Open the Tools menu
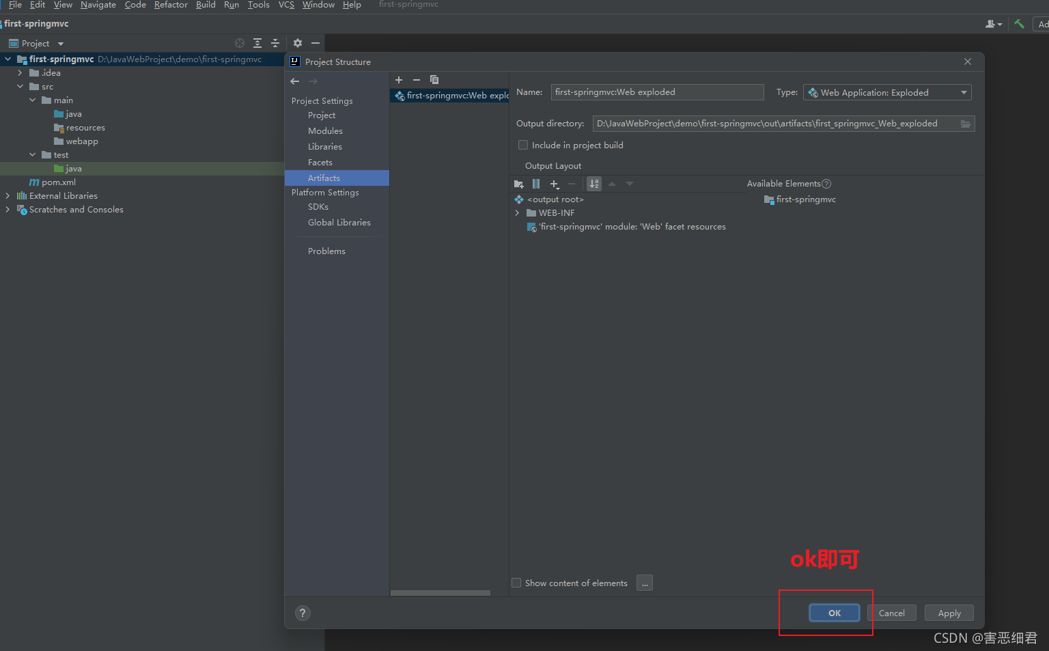The width and height of the screenshot is (1049, 651). pyautogui.click(x=258, y=5)
